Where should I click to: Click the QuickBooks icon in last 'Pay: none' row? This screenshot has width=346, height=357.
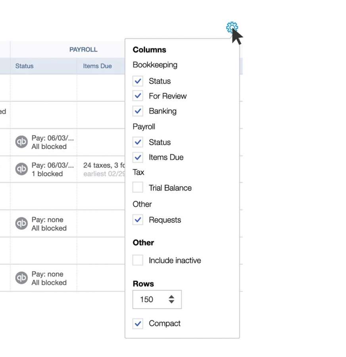pos(22,278)
